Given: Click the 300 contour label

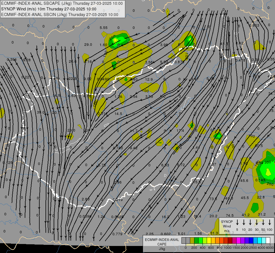Looking at the screenshot, I should [268, 162].
